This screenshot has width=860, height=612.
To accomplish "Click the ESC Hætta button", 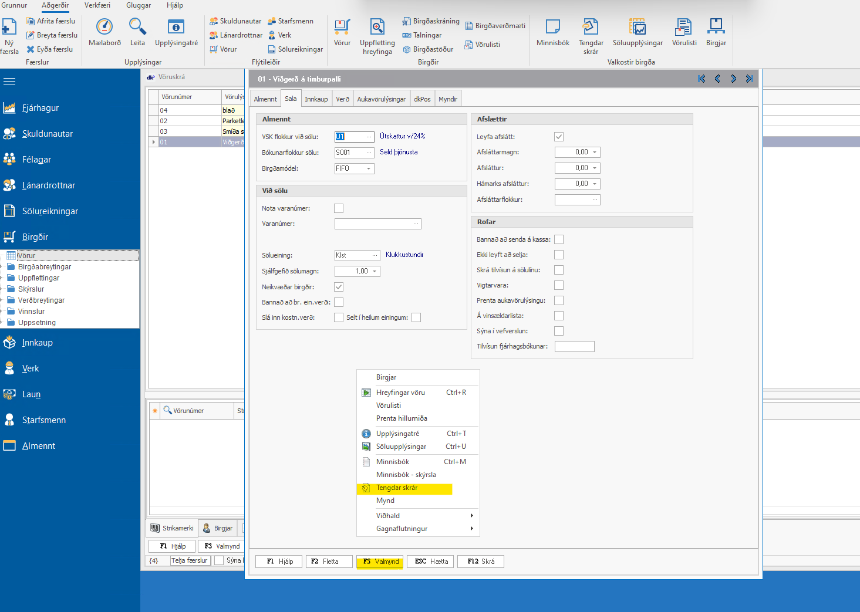I will 431,562.
